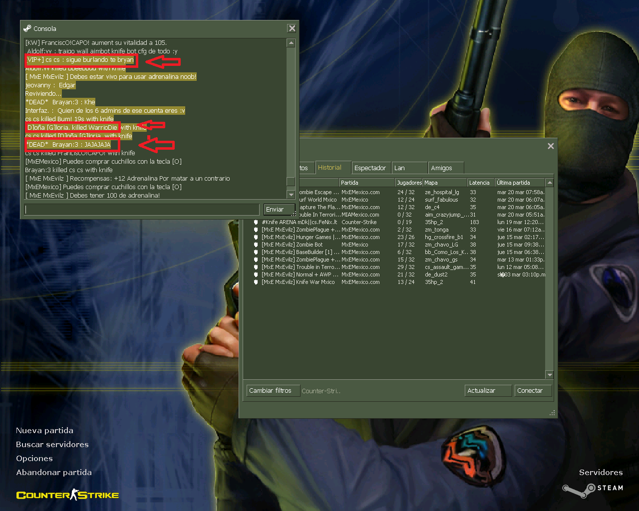Click last played date vie 16 mar

click(520, 230)
